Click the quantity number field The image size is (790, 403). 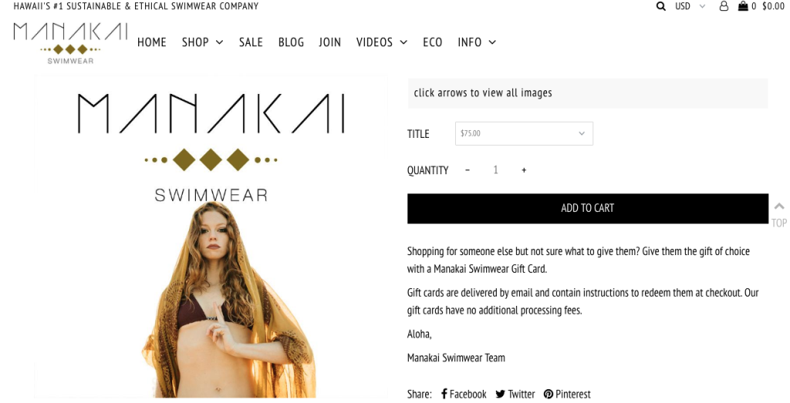(x=496, y=170)
